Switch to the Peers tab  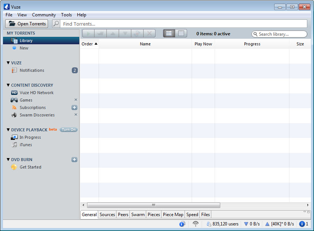click(x=123, y=215)
